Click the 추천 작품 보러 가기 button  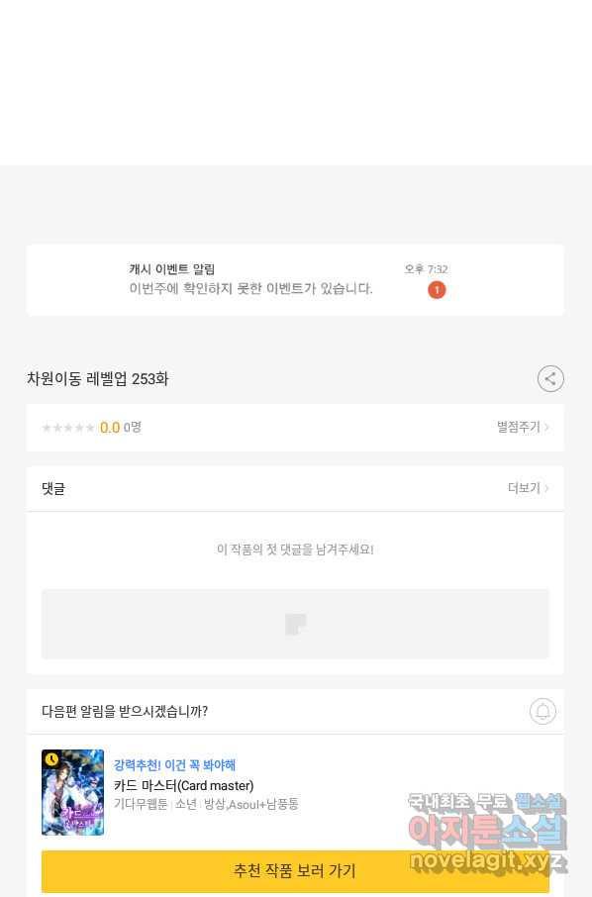point(295,871)
